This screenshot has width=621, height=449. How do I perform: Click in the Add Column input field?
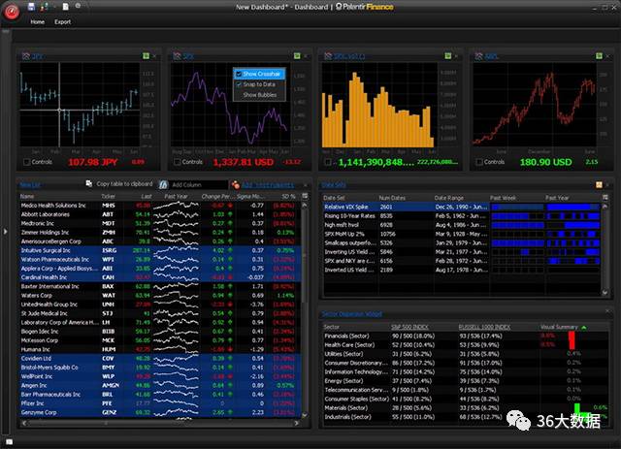pyautogui.click(x=199, y=185)
